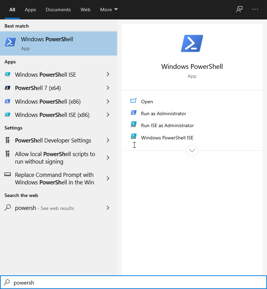Click the Run ISE as Administrator icon

tap(133, 125)
